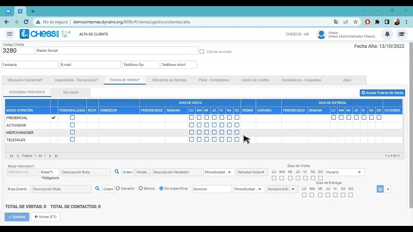The width and height of the screenshot is (413, 232).
Task: Select the Ganador radio button
Action: click(x=118, y=188)
